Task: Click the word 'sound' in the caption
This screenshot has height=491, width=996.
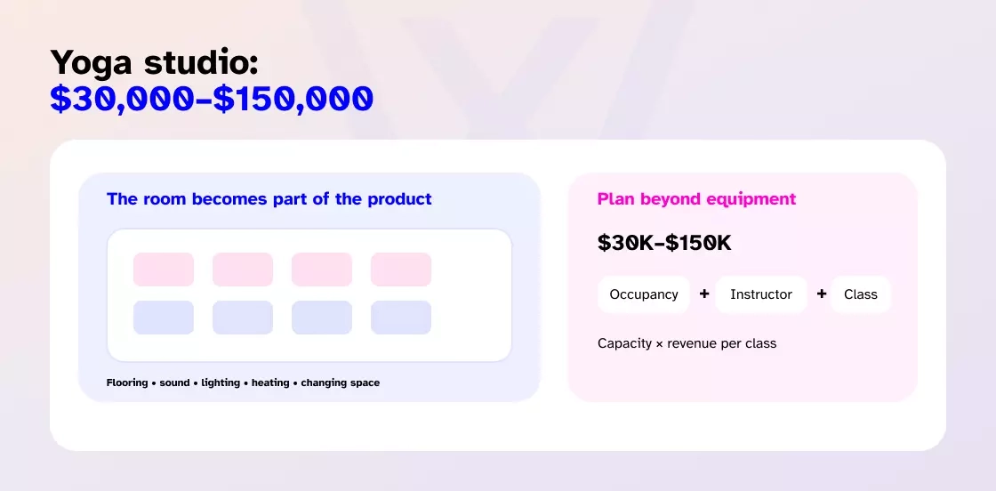Action: pyautogui.click(x=174, y=382)
